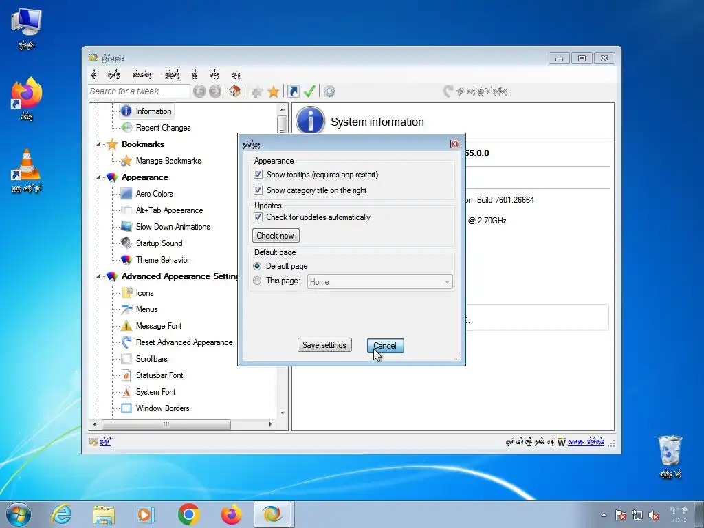Screen dimensions: 704x528
Task: Collapse Advanced Appearance Settings node
Action: pos(98,276)
